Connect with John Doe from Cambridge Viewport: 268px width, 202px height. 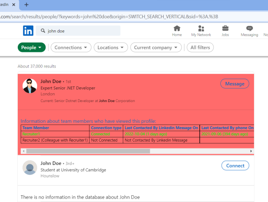[x=235, y=165]
